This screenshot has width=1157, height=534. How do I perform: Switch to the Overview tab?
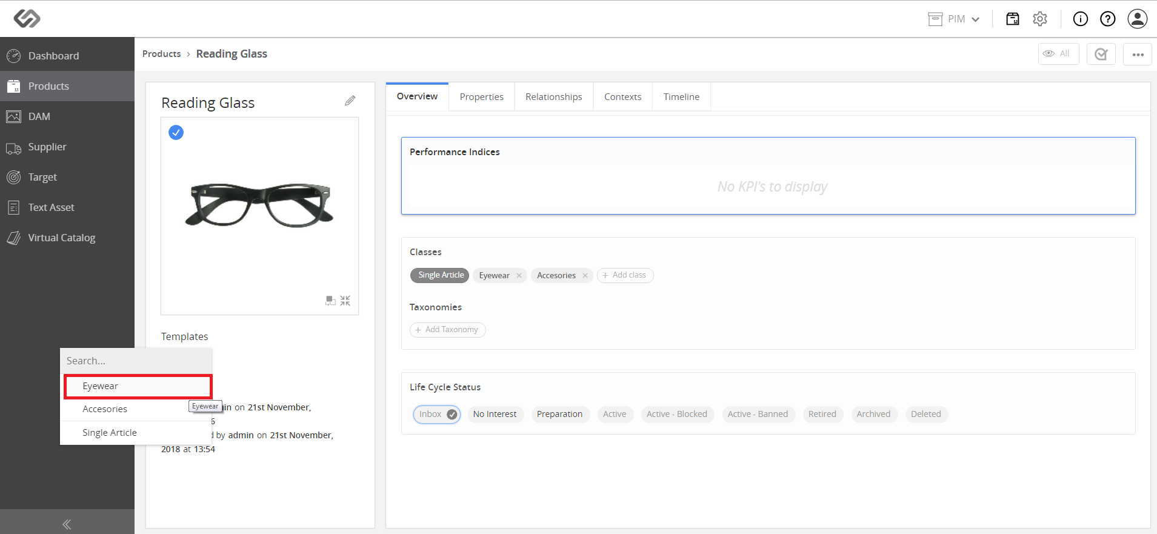pos(417,96)
